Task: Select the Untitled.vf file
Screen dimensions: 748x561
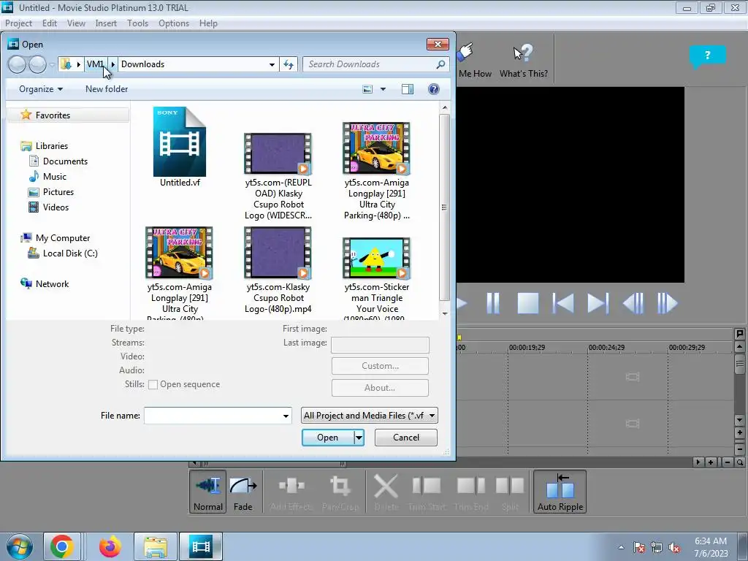Action: [180, 147]
